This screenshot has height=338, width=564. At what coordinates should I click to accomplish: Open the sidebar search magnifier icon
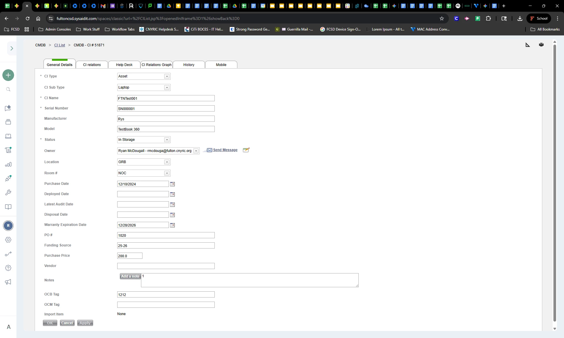[x=8, y=89]
